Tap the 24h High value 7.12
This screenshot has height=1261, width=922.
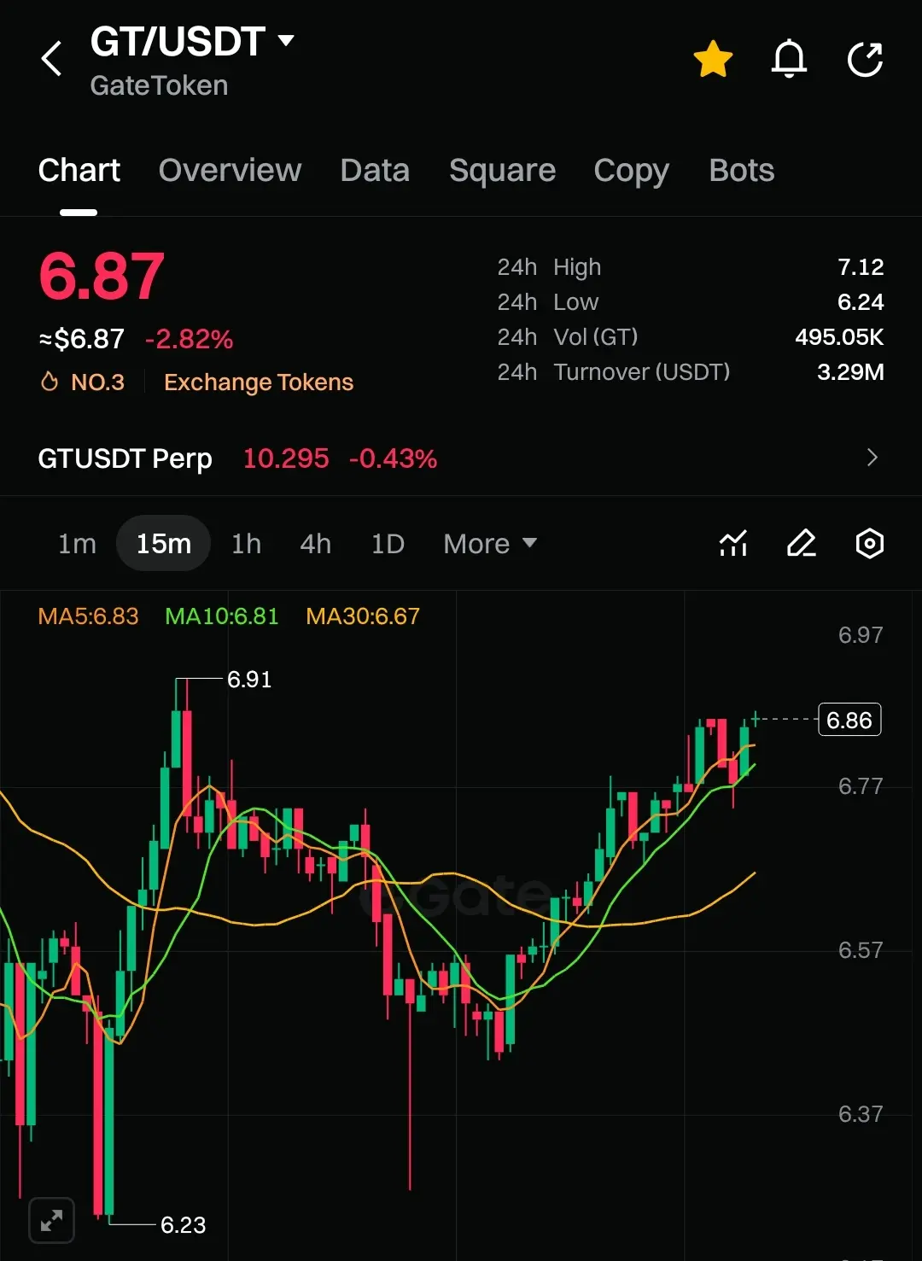861,267
